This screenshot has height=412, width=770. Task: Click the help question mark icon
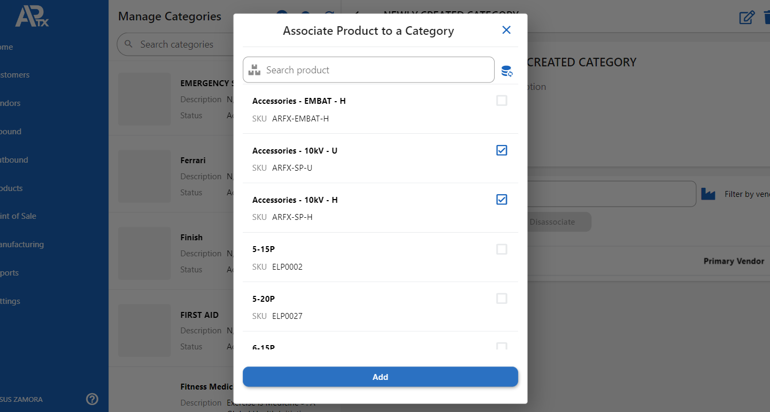tap(92, 399)
